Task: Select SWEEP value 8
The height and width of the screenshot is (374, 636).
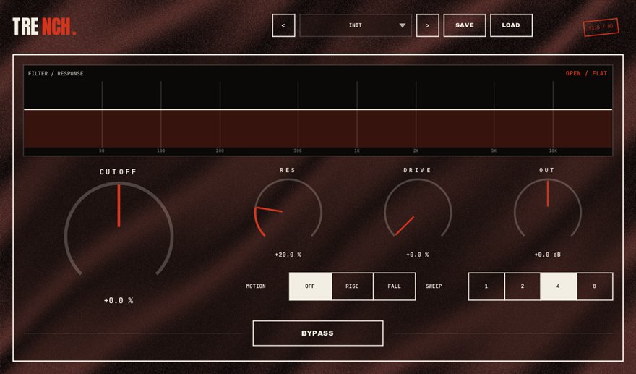Action: pyautogui.click(x=595, y=286)
